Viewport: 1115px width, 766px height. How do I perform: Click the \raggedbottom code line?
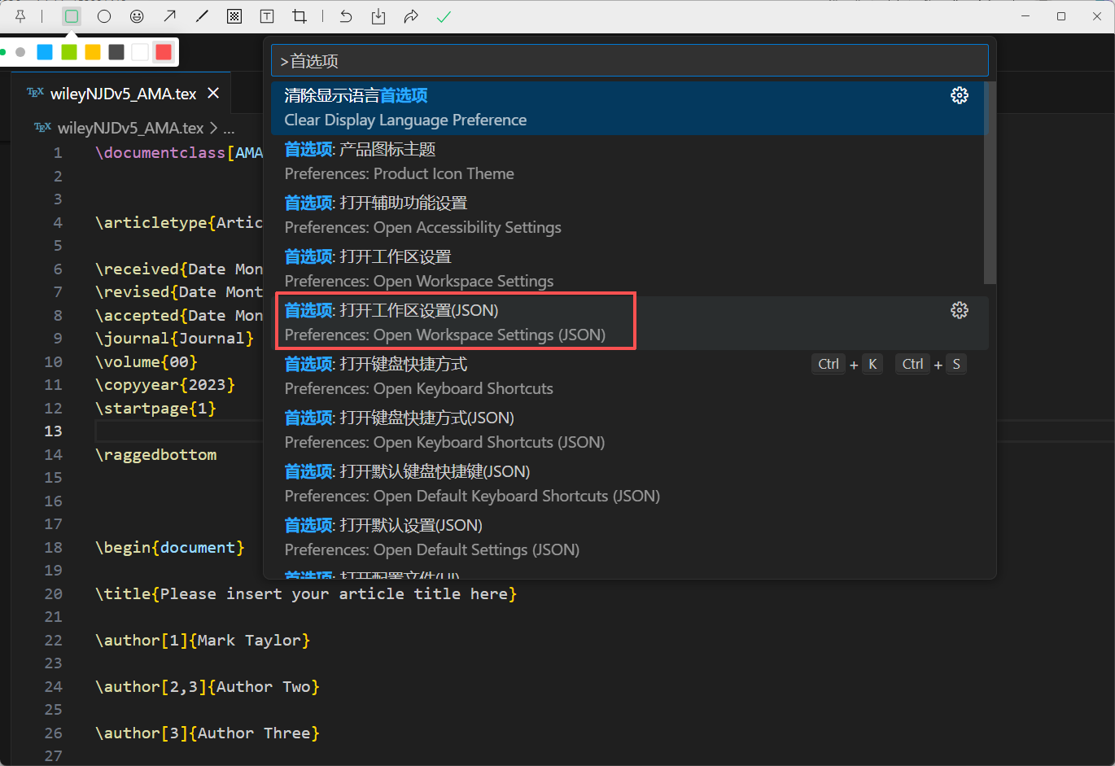(x=156, y=455)
